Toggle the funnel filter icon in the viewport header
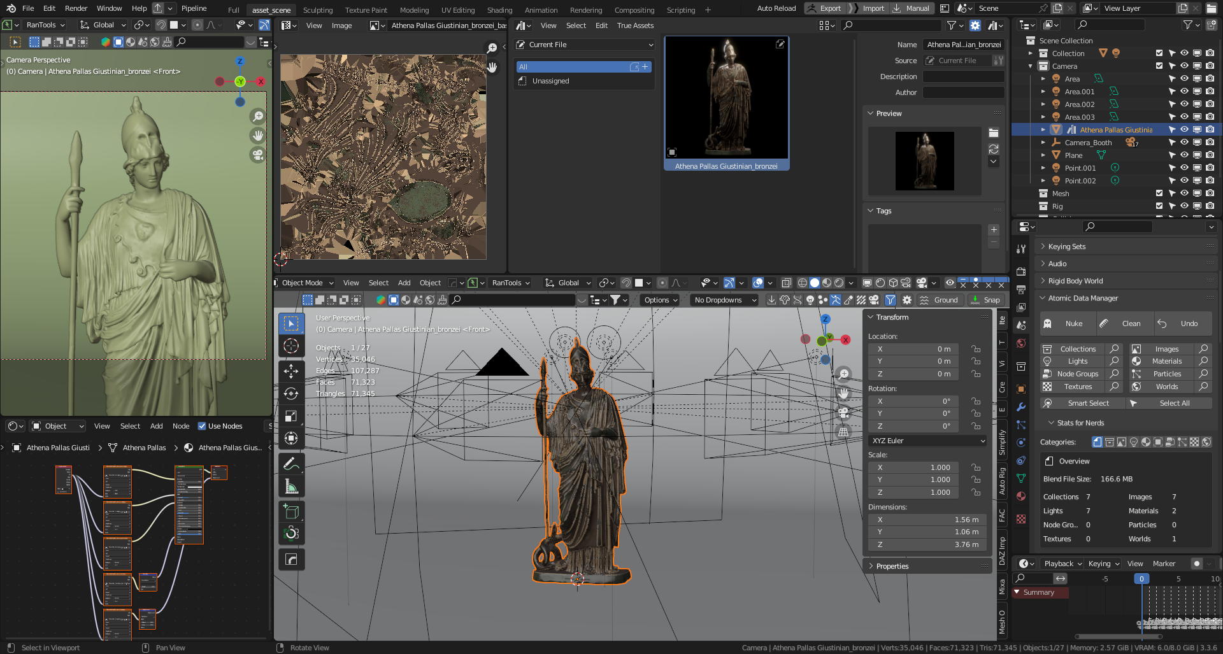Screen dimensions: 1223x654 click(x=890, y=300)
